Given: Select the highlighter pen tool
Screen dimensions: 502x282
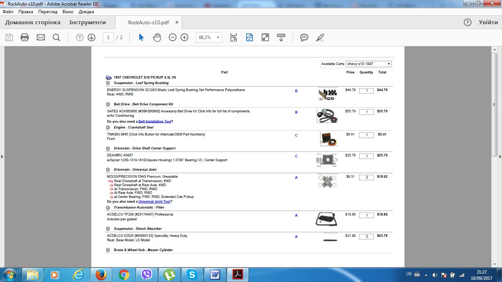Looking at the screenshot, I should pyautogui.click(x=320, y=37).
